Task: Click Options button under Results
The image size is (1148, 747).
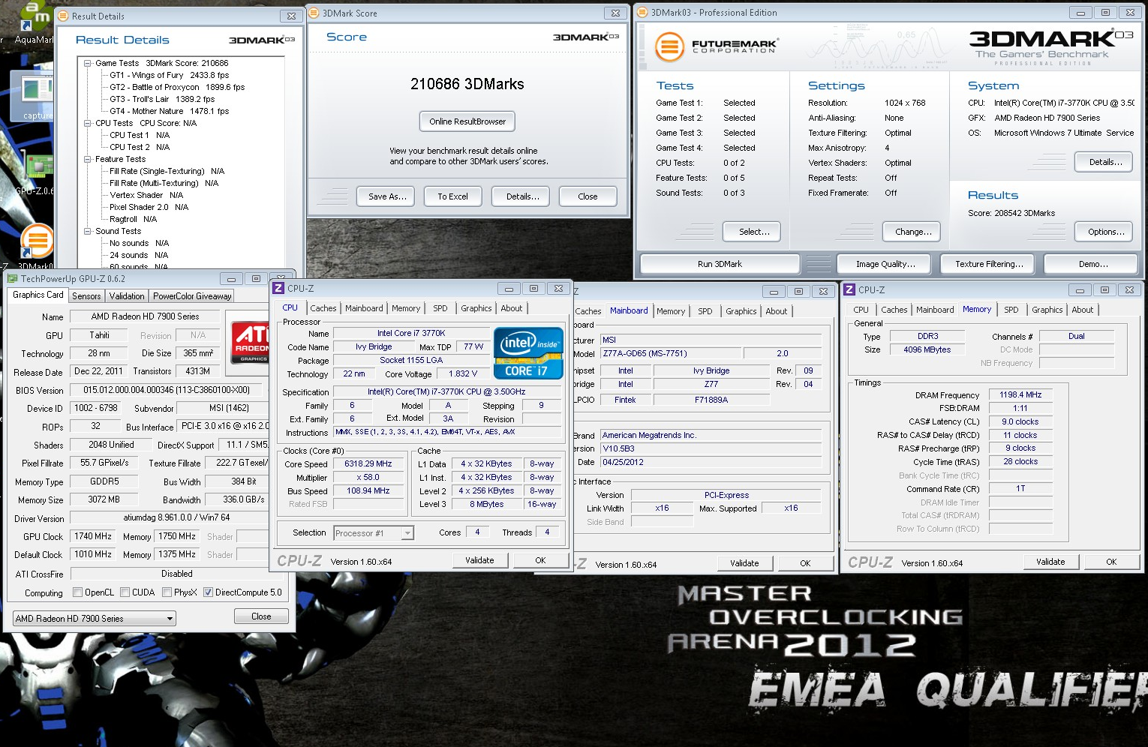Action: click(1105, 232)
